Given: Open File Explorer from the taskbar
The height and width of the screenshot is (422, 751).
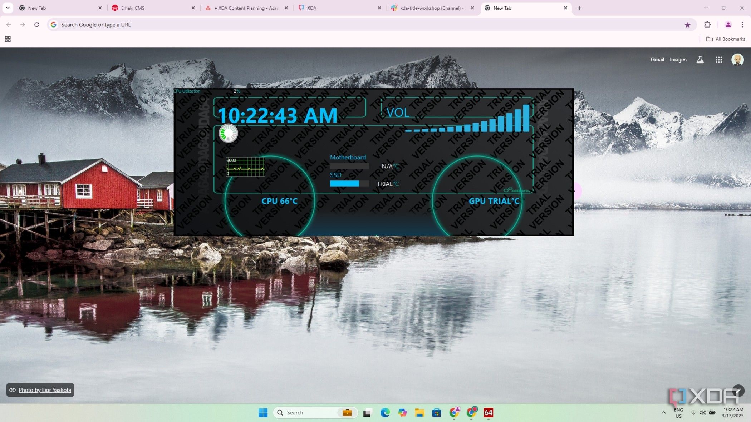Looking at the screenshot, I should (419, 413).
